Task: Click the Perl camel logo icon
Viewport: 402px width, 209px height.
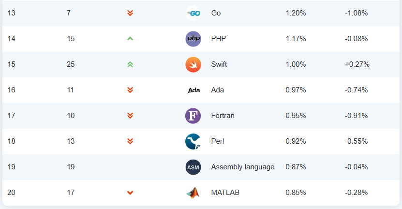Action: [193, 141]
